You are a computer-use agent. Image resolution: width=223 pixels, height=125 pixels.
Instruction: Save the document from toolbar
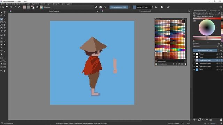click(x=11, y=7)
